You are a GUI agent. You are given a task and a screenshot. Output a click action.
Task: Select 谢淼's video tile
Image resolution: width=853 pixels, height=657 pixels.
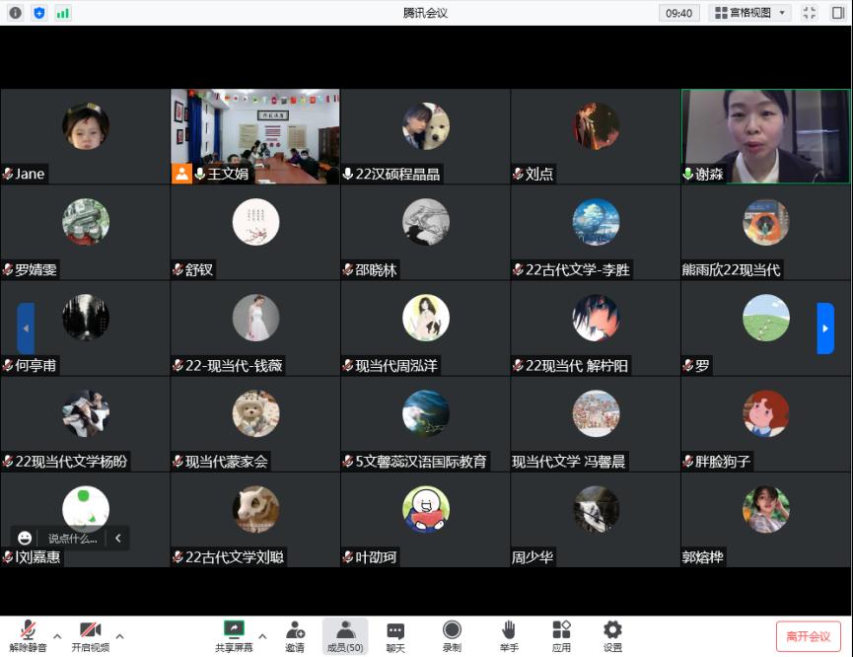click(x=765, y=136)
